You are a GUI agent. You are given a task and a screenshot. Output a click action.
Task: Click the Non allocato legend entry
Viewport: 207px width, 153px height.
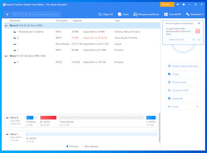coord(90,147)
